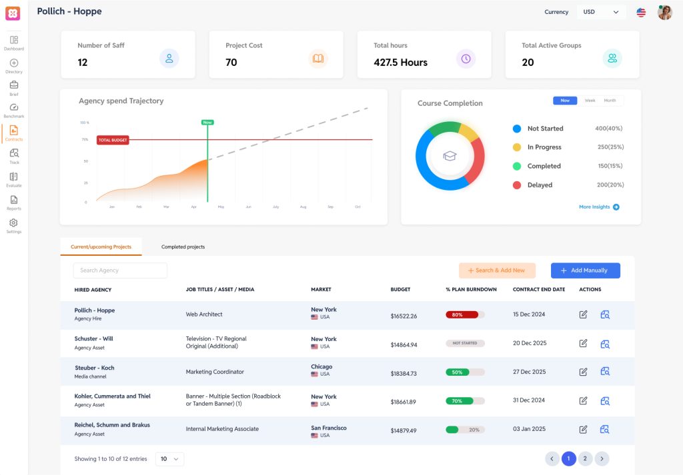Open the More Insights link
Viewport: 683px width, 475px height.
point(598,207)
